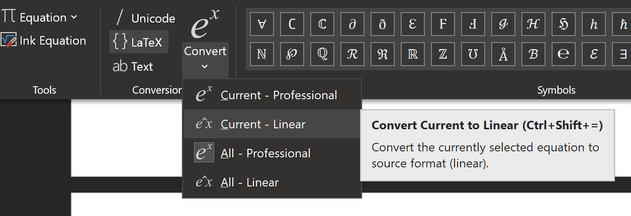Insert the script H (ℋ) symbol
This screenshot has width=631, height=216.
(533, 25)
